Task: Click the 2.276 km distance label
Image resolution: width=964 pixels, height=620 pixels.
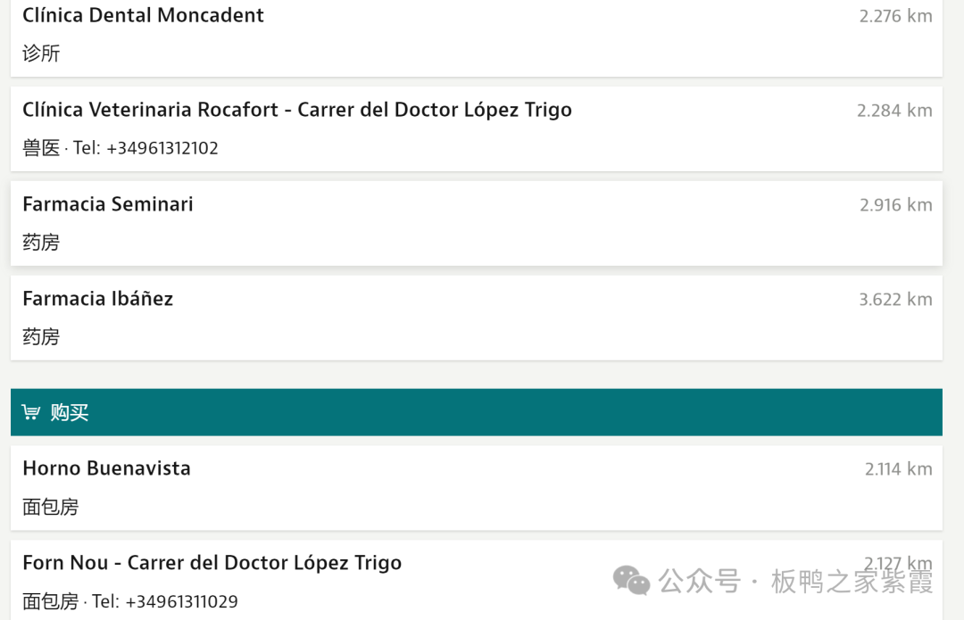Action: pos(895,16)
